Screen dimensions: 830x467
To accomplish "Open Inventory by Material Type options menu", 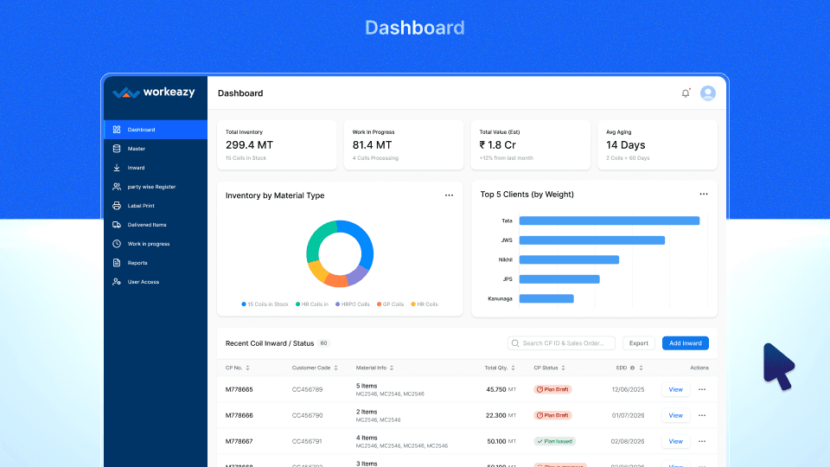I will [449, 195].
